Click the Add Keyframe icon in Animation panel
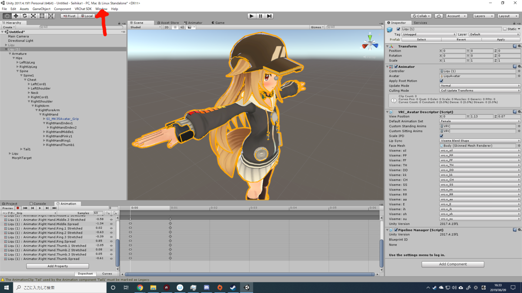Screen dimensions: 522x293 (x=107, y=213)
